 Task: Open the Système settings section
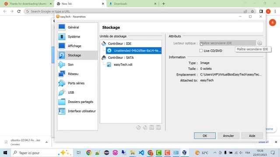click(x=77, y=37)
